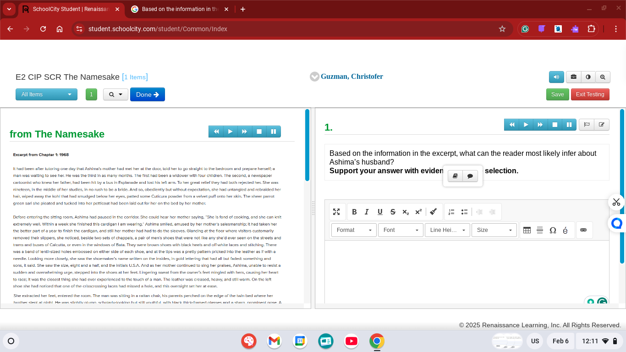Screen dimensions: 626x352
Task: Flag question 1 for review
Action: click(587, 125)
